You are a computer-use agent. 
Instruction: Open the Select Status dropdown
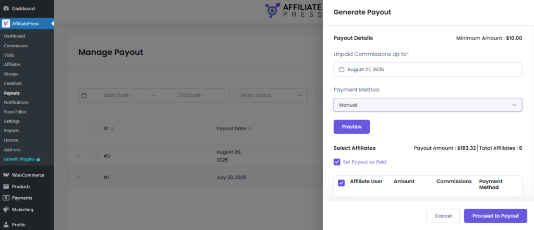tap(271, 95)
